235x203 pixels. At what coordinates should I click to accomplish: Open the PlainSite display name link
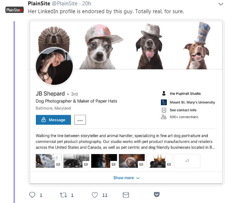pyautogui.click(x=39, y=4)
